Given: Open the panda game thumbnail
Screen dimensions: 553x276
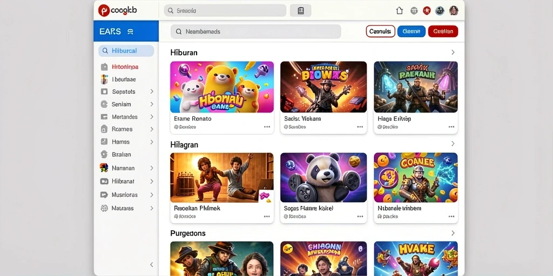Looking at the screenshot, I should point(323,177).
